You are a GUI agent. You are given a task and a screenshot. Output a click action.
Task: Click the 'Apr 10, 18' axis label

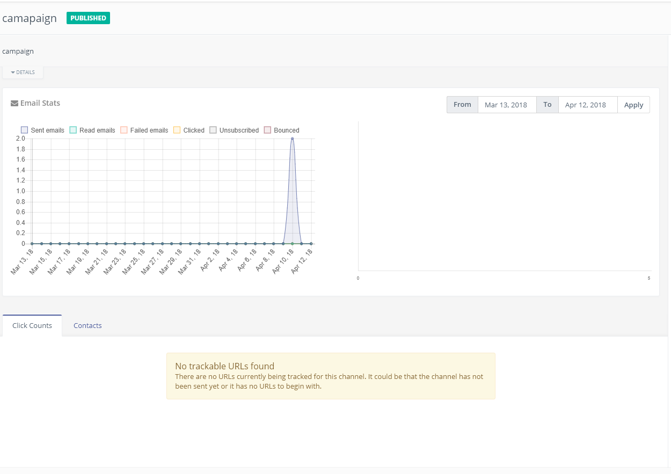284,262
